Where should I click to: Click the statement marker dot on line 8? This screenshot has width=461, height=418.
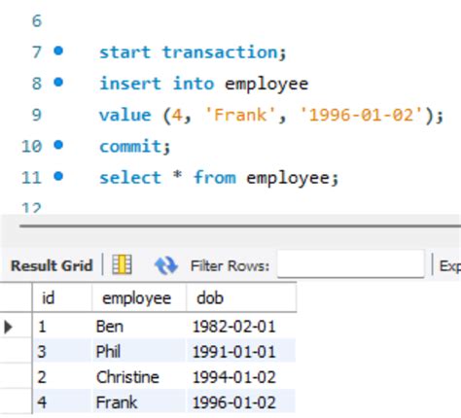[x=58, y=83]
